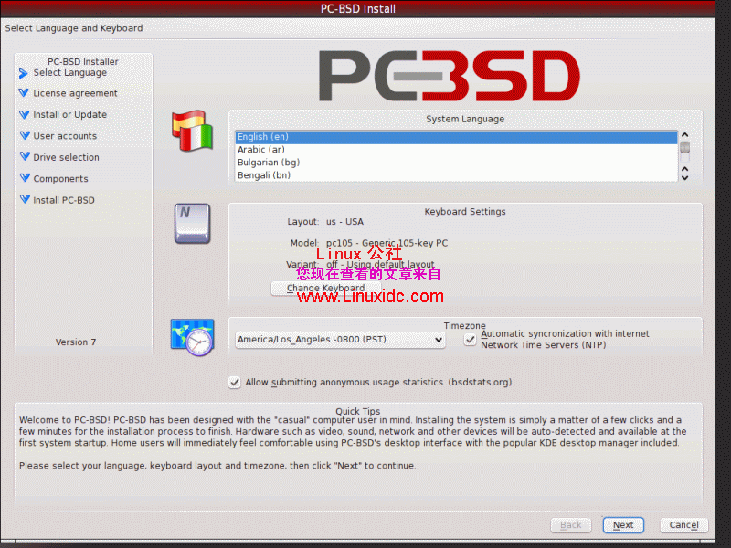Screen dimensions: 731x548
Task: Click the chevron icon beside User accounts
Action: [x=23, y=135]
